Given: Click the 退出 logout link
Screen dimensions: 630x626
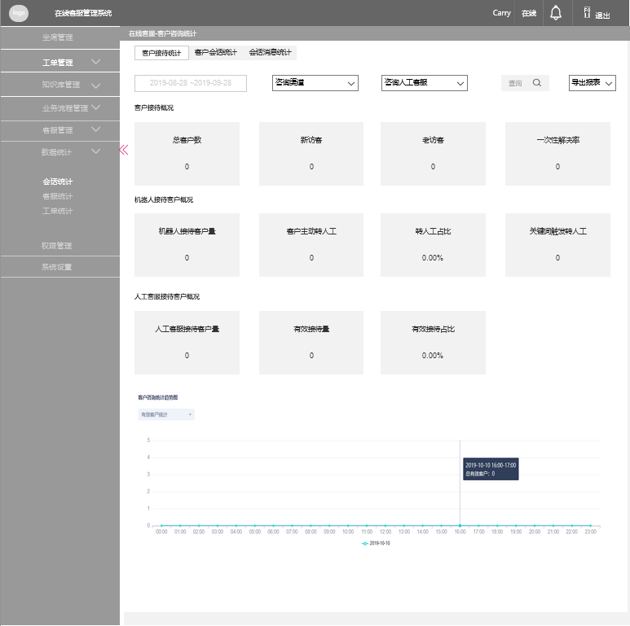Looking at the screenshot, I should [x=602, y=15].
